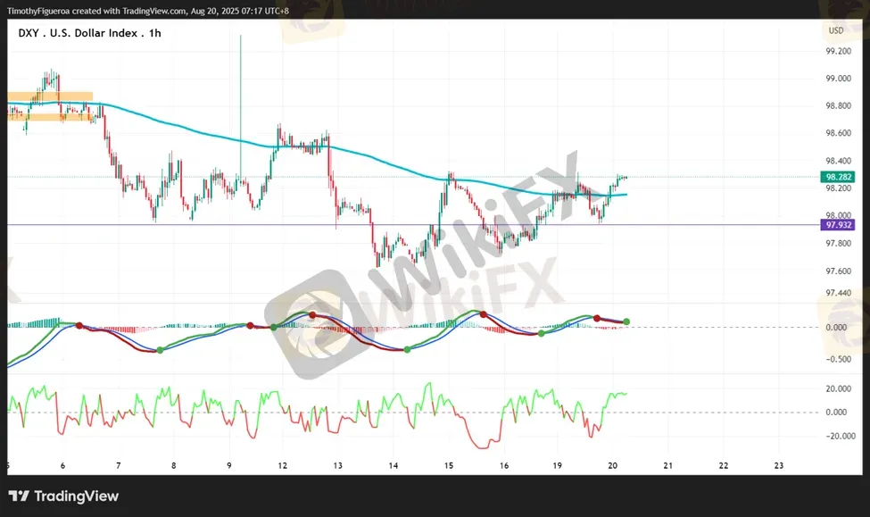Click date label 8 on time axis
Screen dimensions: 870x517
pos(174,465)
